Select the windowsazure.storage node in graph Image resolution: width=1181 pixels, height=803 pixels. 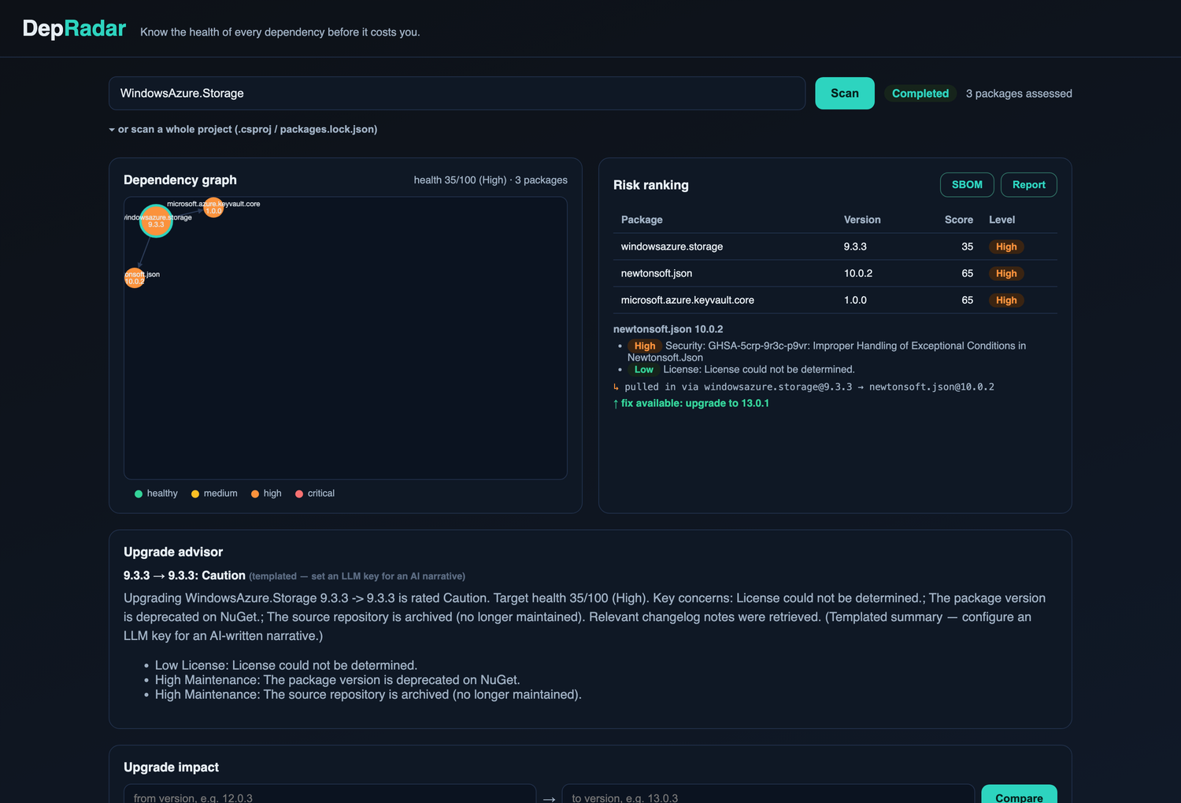[156, 221]
